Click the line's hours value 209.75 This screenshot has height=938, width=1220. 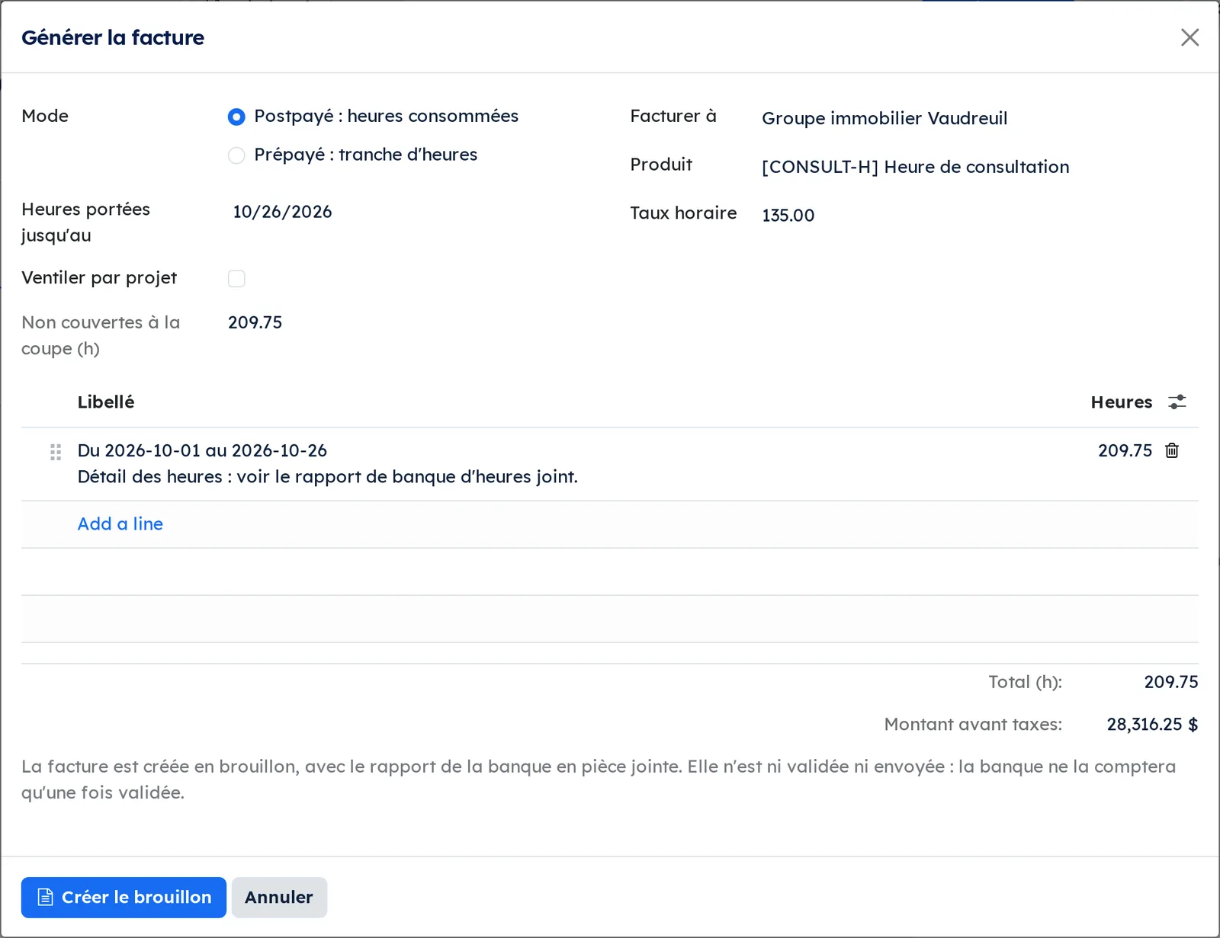pyautogui.click(x=1125, y=450)
